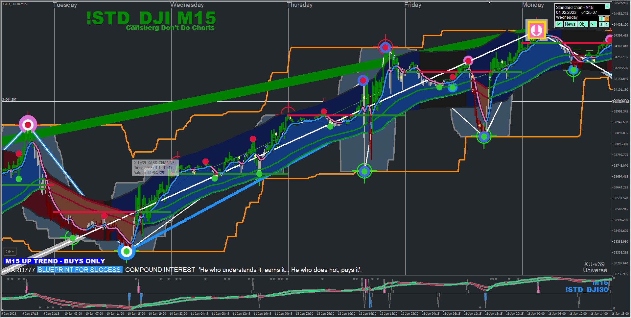This screenshot has width=631, height=318.
Task: Jump to first bar with |< button
Action: click(x=559, y=24)
